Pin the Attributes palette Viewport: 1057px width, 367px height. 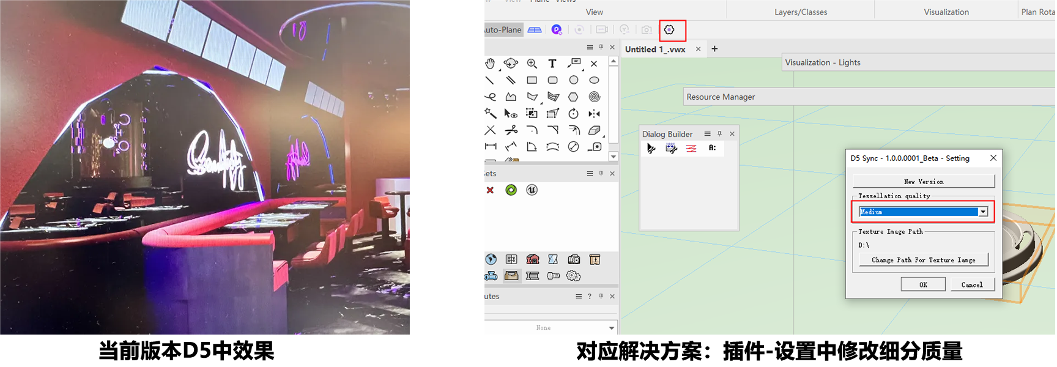[601, 297]
